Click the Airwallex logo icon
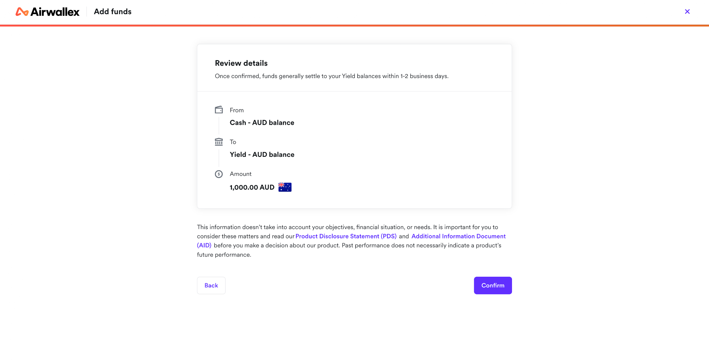Viewport: 709px width, 361px height. (22, 12)
